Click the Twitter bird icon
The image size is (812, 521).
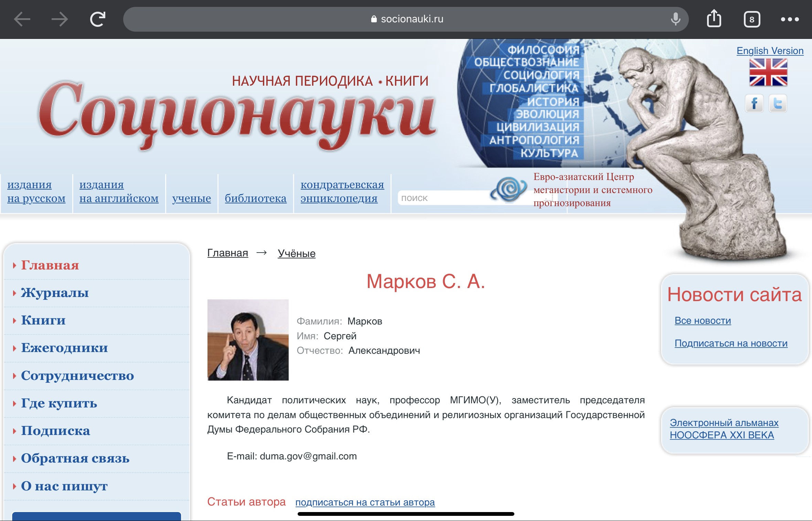tap(778, 103)
